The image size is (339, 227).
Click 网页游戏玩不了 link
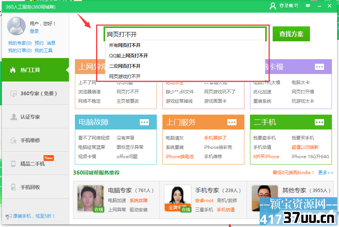point(220,92)
